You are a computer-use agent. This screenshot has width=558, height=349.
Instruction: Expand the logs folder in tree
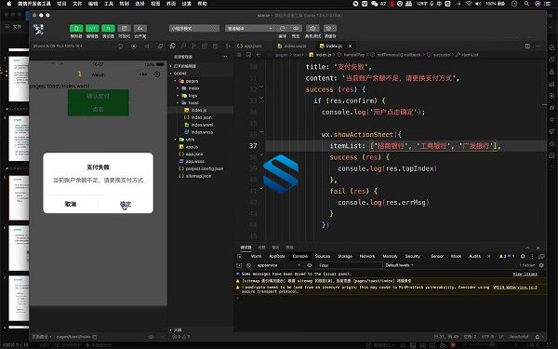pos(201,96)
